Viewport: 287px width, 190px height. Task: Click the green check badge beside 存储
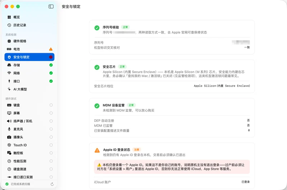51,65
